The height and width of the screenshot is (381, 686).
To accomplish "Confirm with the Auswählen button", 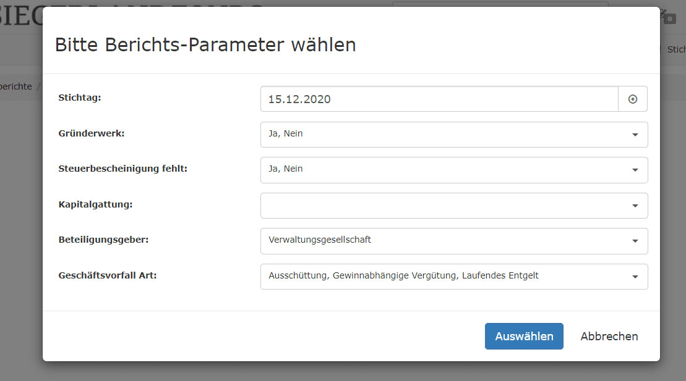I will point(524,337).
